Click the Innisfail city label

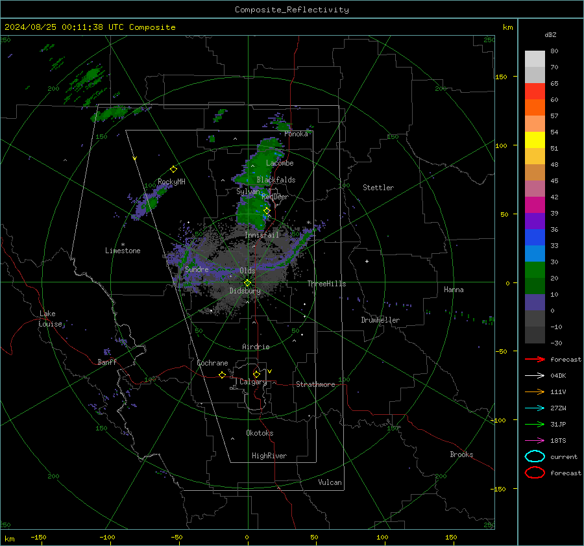tap(262, 235)
